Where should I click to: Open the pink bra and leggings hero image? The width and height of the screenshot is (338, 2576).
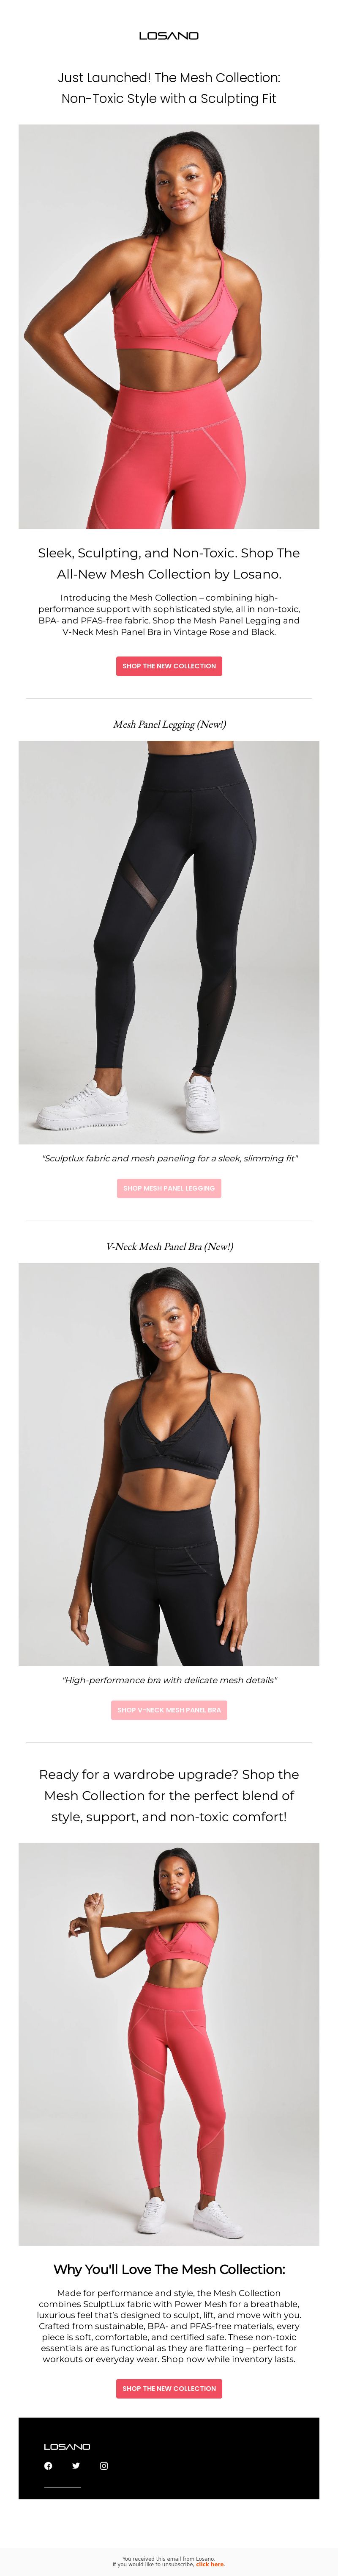tap(169, 326)
